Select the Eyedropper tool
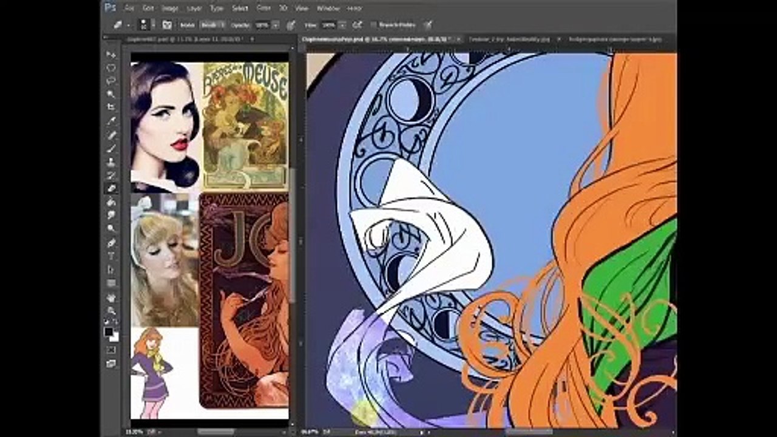777x437 pixels. click(111, 121)
